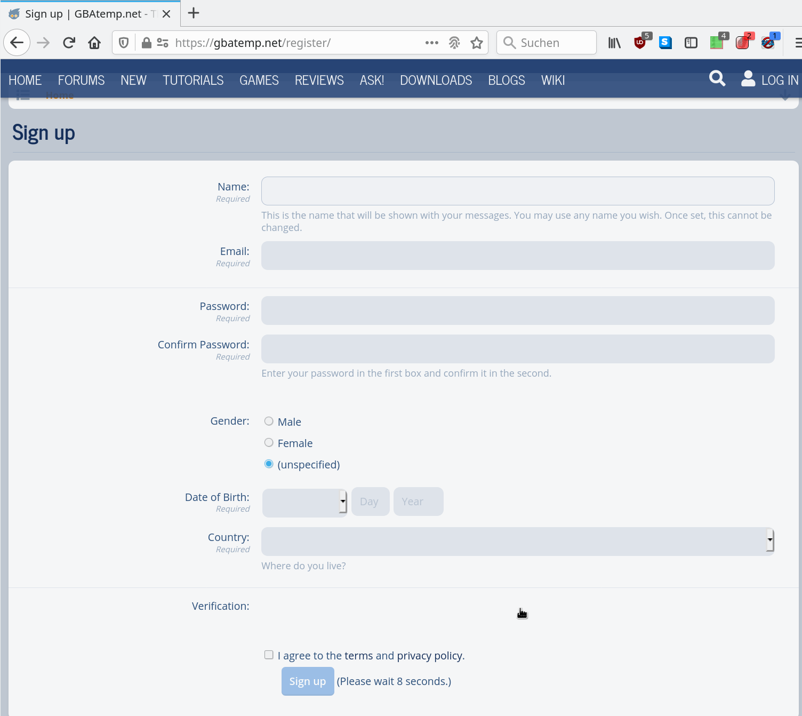The image size is (802, 716).
Task: Click the Suchen search box
Action: (x=547, y=43)
